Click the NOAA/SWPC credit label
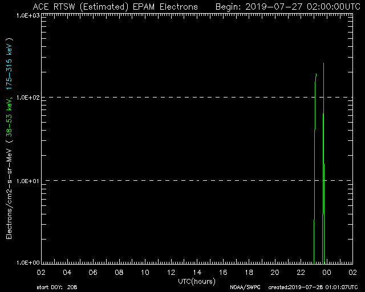365x292 pixels. (x=244, y=287)
